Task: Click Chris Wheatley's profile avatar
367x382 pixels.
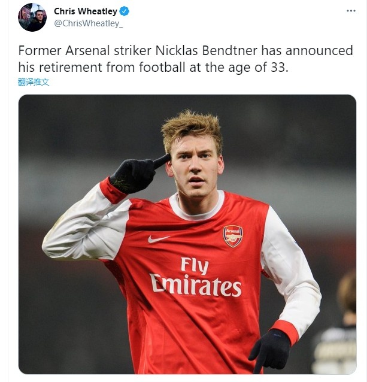Action: 32,17
